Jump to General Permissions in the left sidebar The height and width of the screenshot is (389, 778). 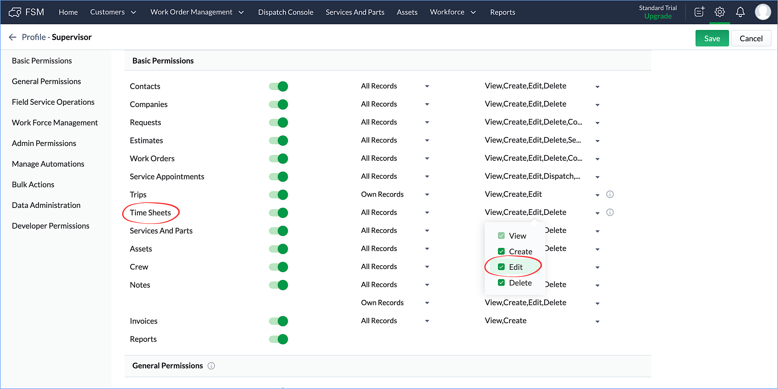pyautogui.click(x=46, y=81)
